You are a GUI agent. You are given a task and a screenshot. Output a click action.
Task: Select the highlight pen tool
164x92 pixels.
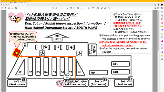point(102,8)
